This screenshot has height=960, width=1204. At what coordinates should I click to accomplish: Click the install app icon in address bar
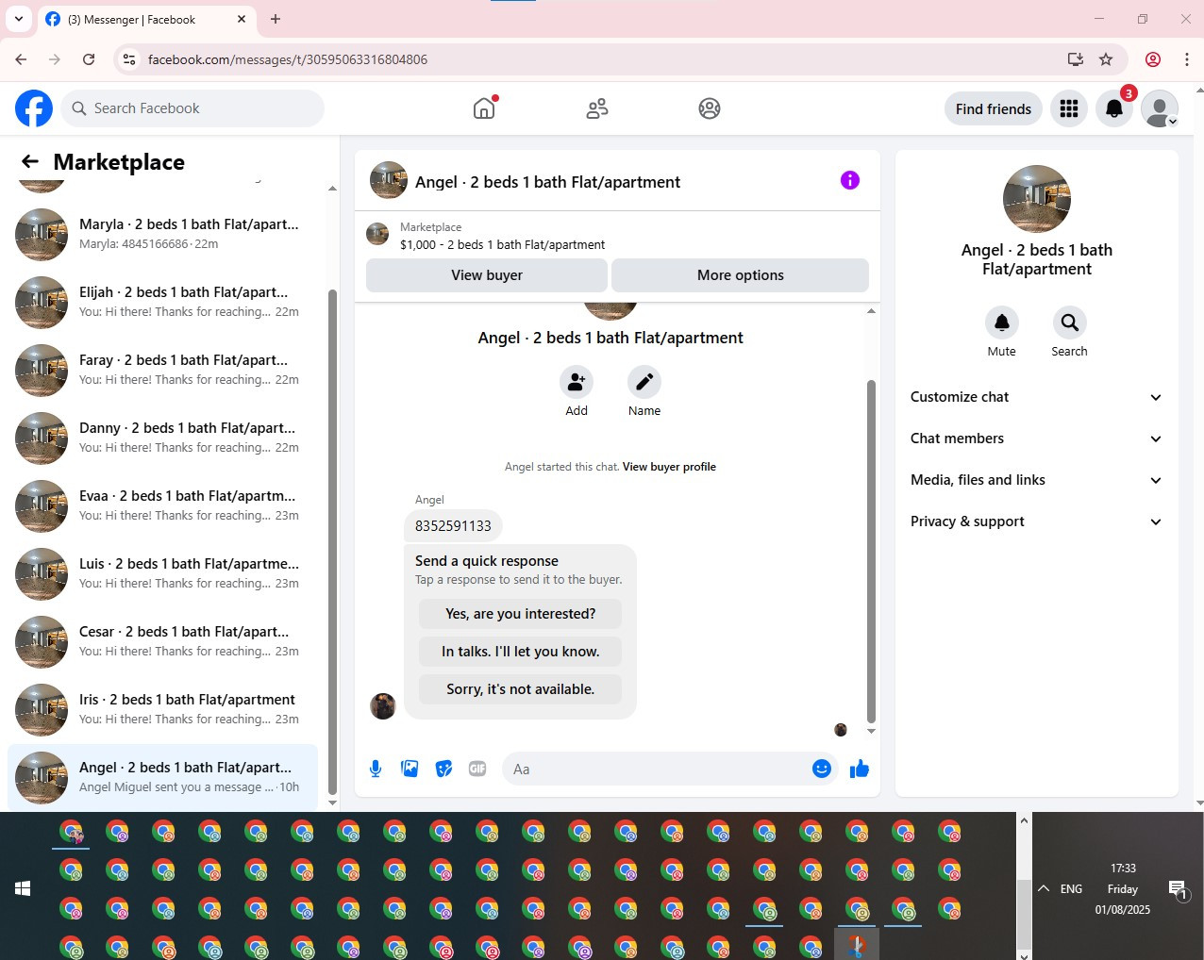pos(1075,59)
